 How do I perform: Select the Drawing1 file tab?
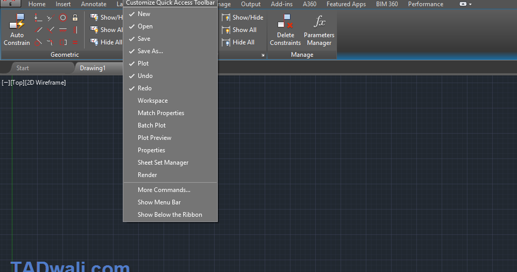93,68
